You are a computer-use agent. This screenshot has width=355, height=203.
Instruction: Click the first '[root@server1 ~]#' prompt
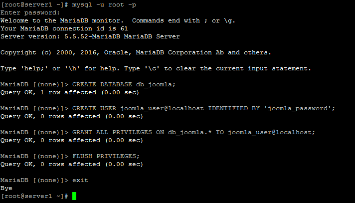tap(34, 4)
